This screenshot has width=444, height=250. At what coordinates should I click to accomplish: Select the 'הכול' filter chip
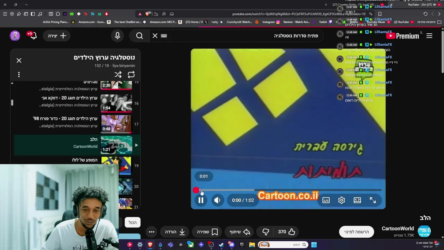click(x=133, y=223)
